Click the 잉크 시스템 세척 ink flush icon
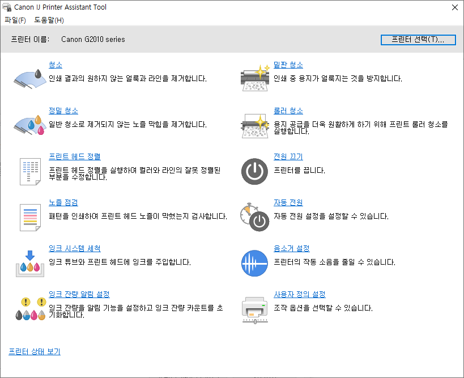 click(30, 264)
